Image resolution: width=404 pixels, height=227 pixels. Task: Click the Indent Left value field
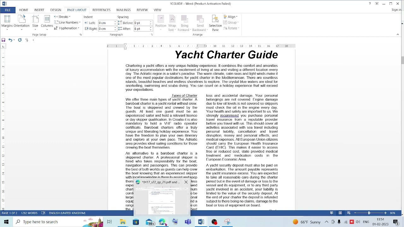106,23
